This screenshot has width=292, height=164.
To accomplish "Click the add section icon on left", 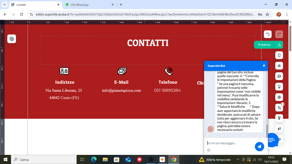I will click(12, 39).
